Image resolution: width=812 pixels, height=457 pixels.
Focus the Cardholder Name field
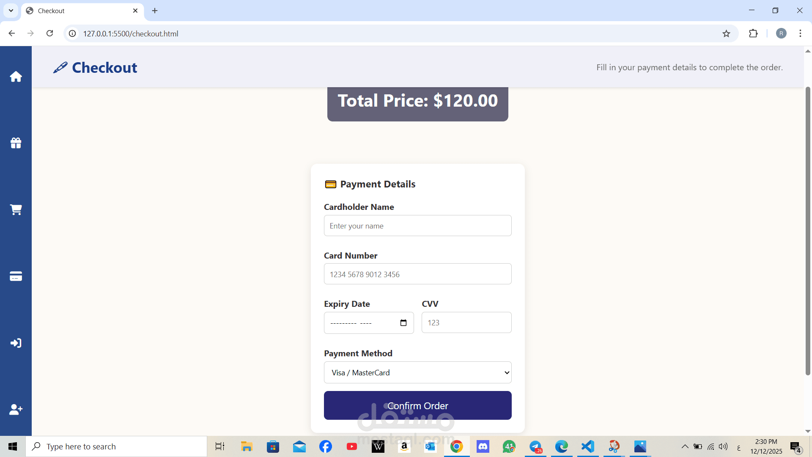[417, 226]
